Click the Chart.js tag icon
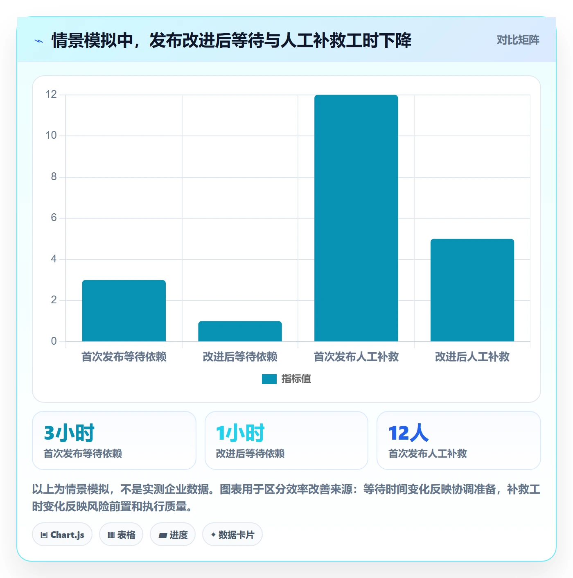Viewport: 573px width, 578px height. tap(44, 535)
